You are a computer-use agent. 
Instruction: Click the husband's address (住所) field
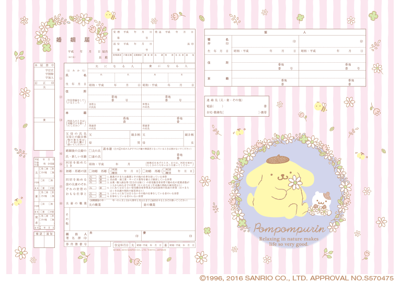click(115, 95)
